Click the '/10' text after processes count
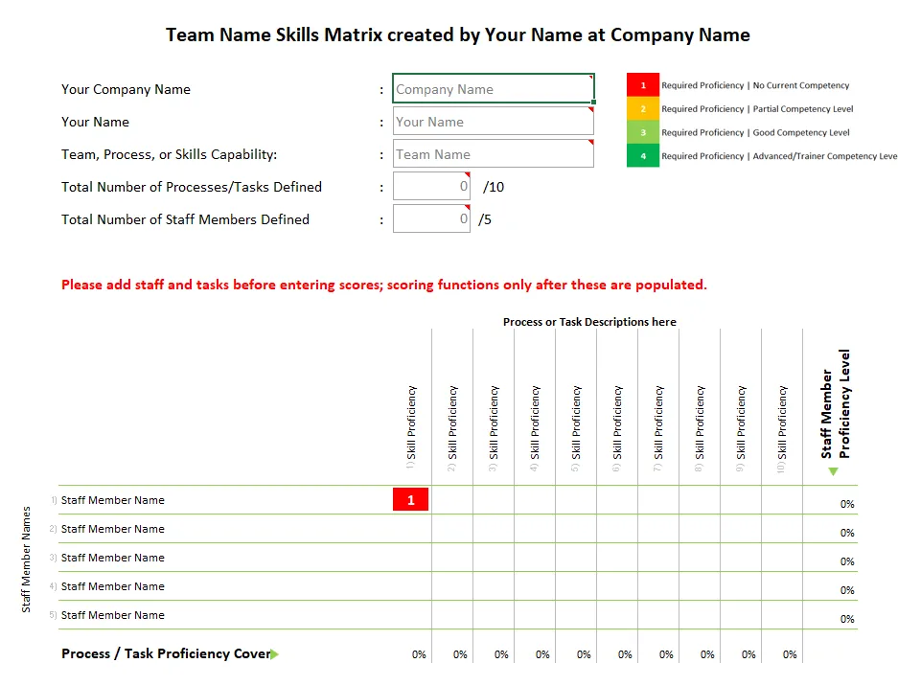This screenshot has width=898, height=686. click(x=494, y=187)
